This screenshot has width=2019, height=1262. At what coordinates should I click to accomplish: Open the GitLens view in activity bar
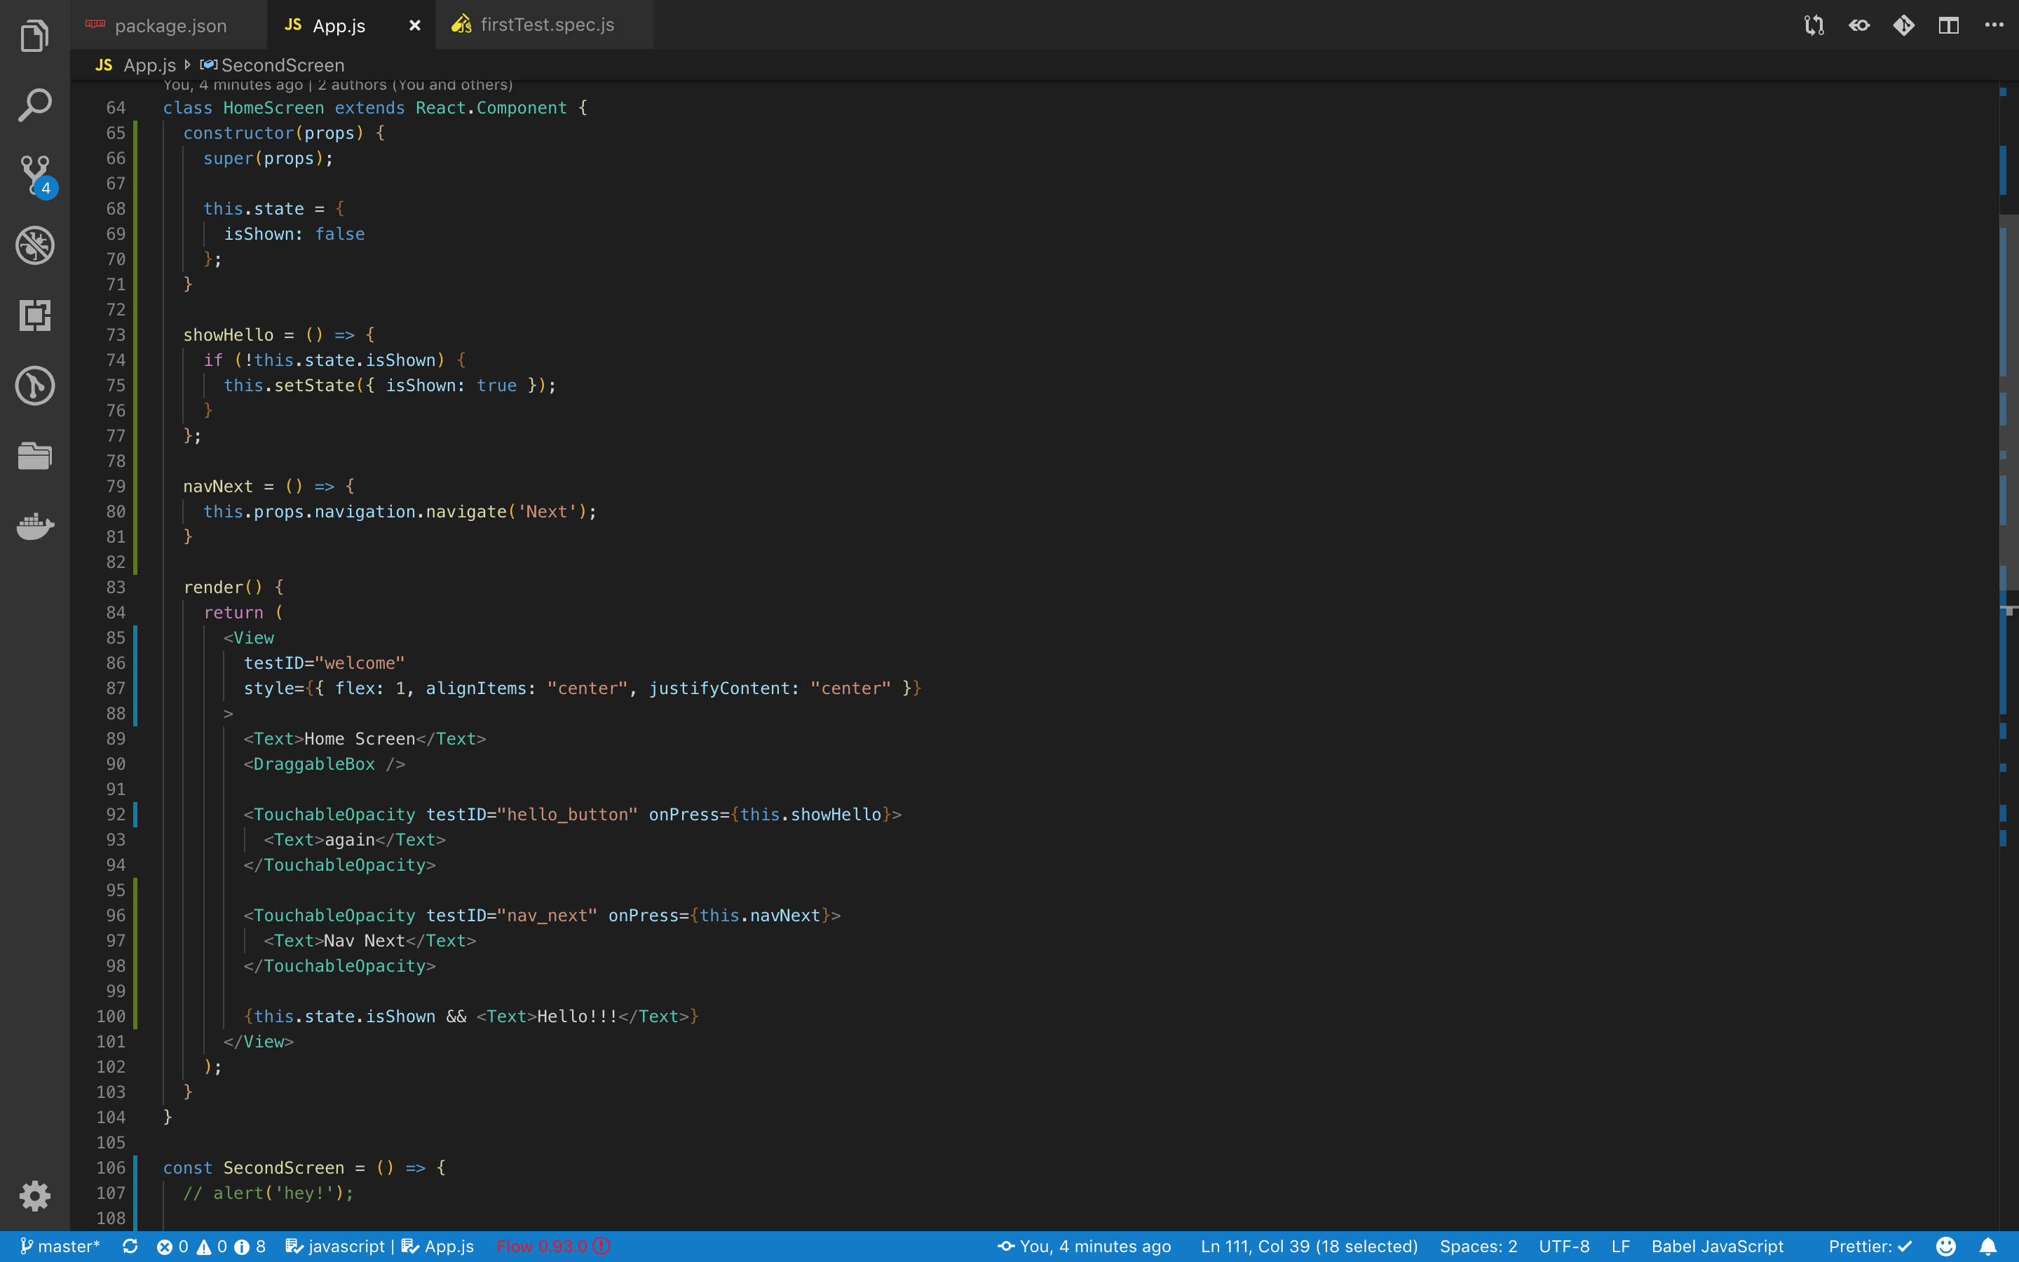pos(34,386)
